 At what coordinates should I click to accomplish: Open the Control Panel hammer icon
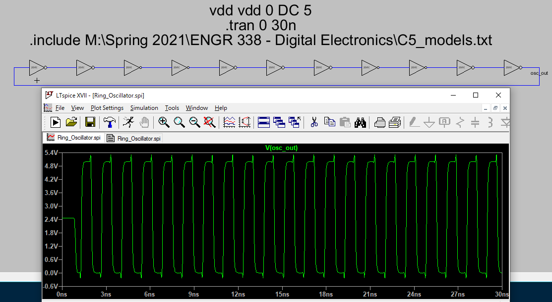109,122
